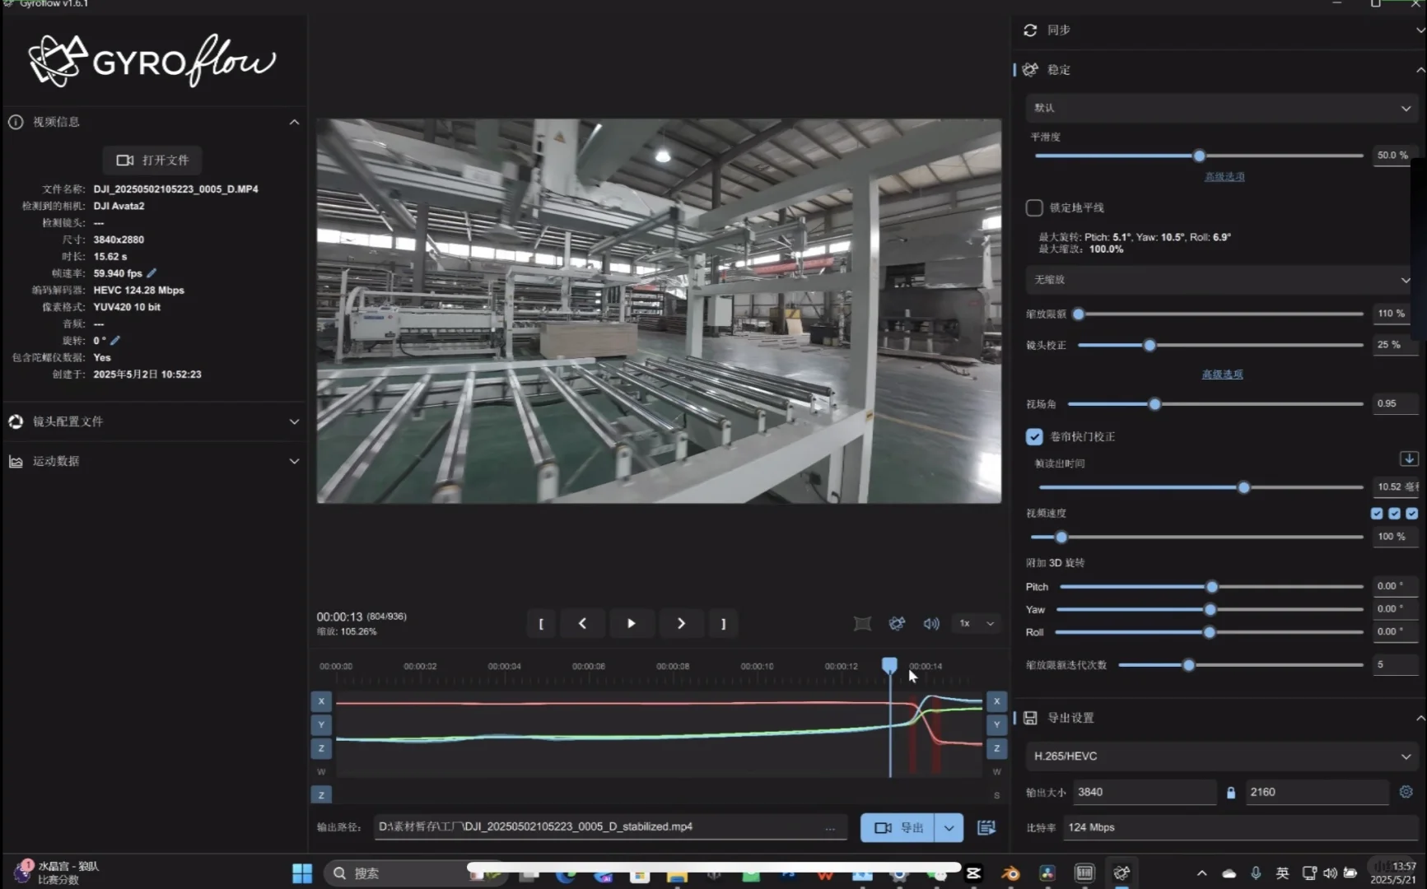Step to the previous frame
The height and width of the screenshot is (889, 1427).
582,624
